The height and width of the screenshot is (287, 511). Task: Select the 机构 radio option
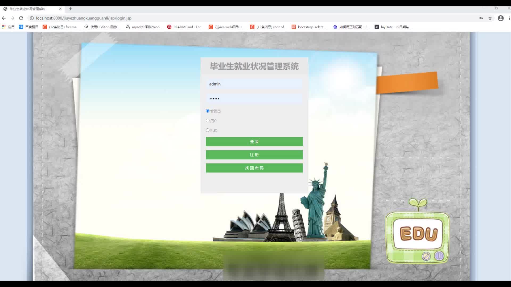[208, 130]
